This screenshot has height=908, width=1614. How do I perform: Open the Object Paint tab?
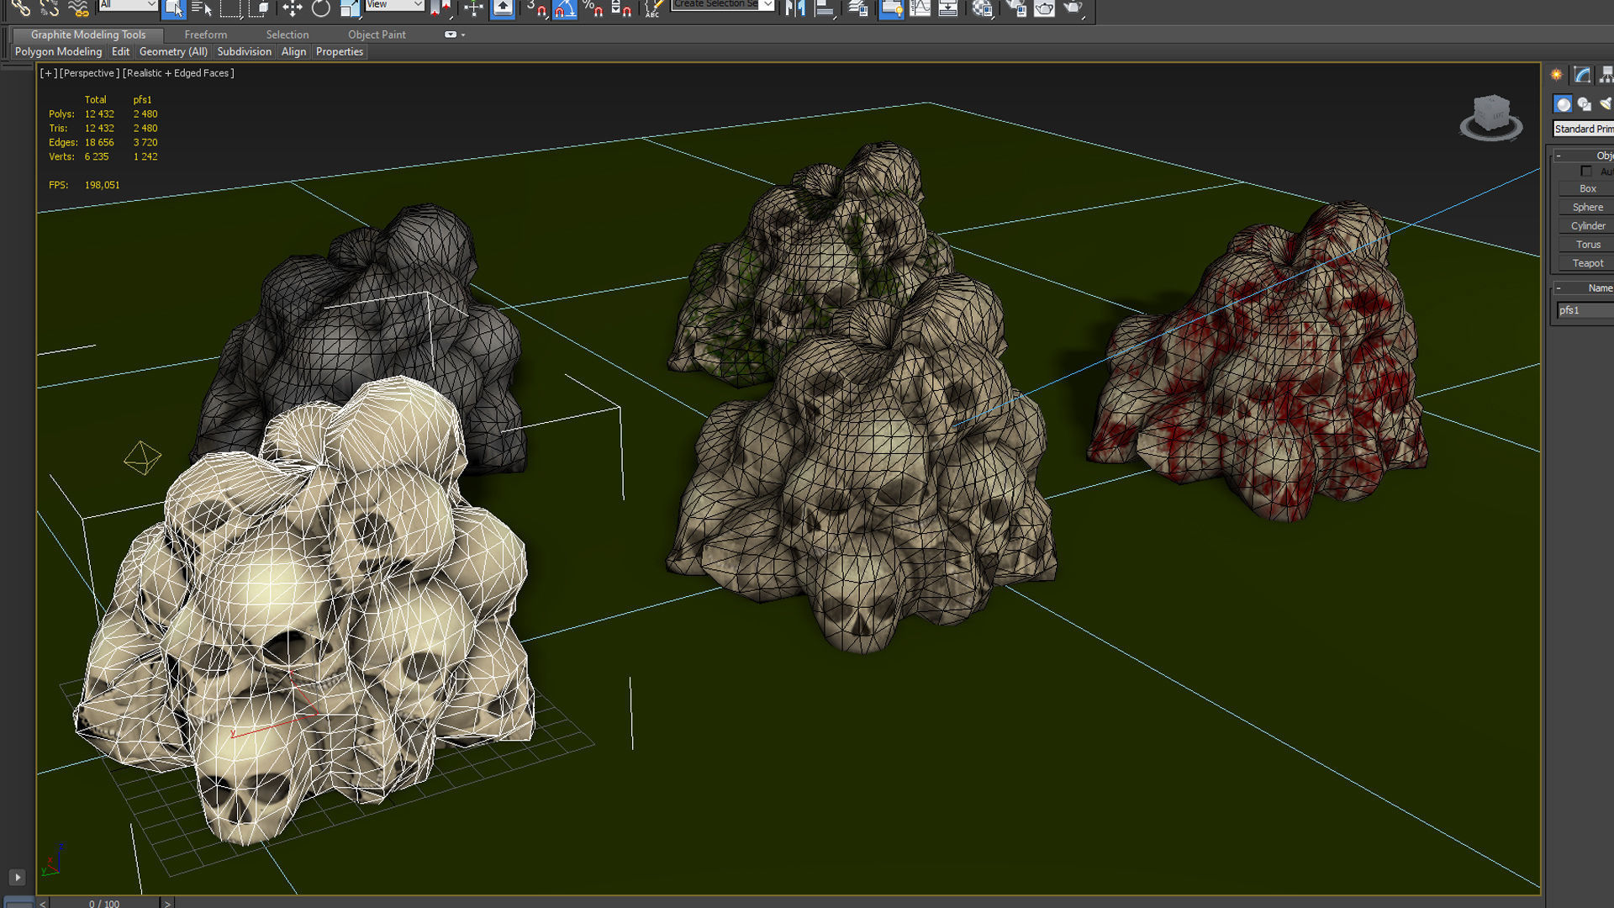point(377,34)
